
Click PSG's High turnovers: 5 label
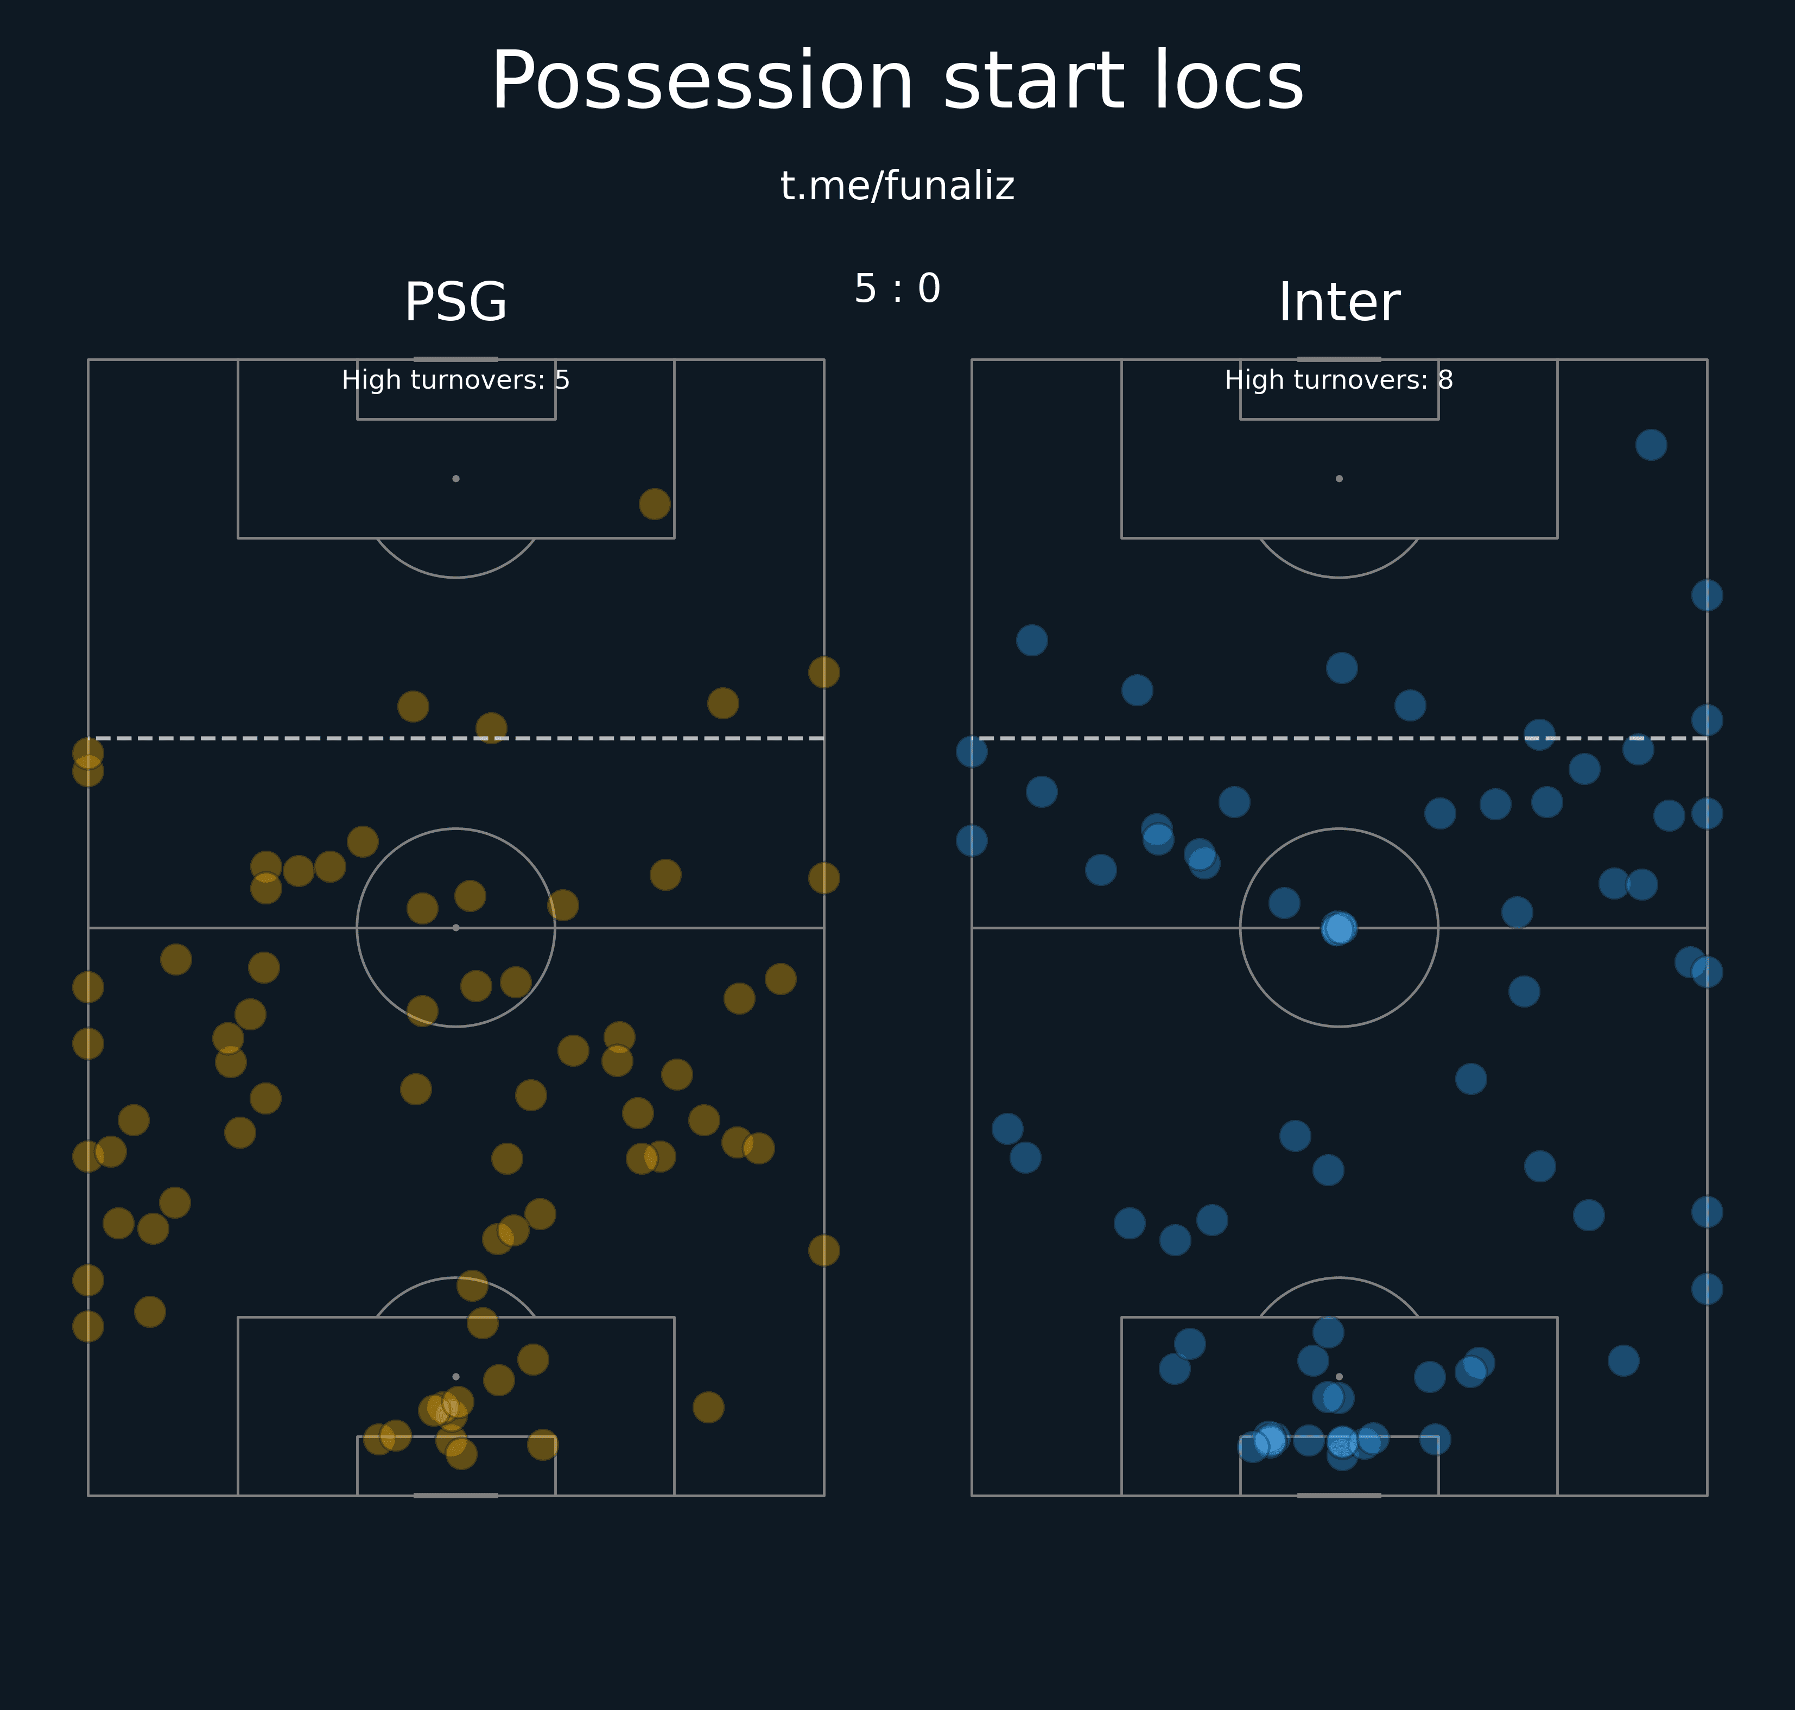(455, 380)
